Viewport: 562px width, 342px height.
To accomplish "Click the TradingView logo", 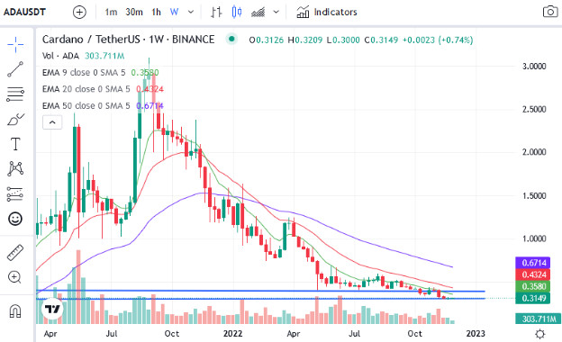I will pos(52,309).
